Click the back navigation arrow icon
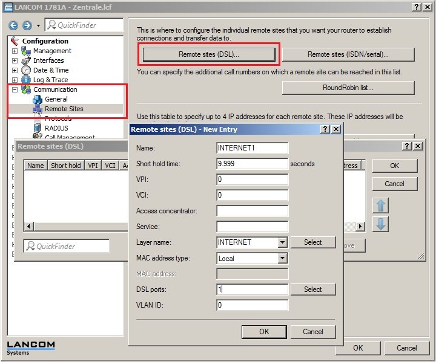This screenshot has height=362, width=436. [x=13, y=25]
